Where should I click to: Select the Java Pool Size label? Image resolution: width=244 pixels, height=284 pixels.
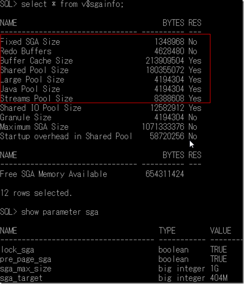coord(30,89)
